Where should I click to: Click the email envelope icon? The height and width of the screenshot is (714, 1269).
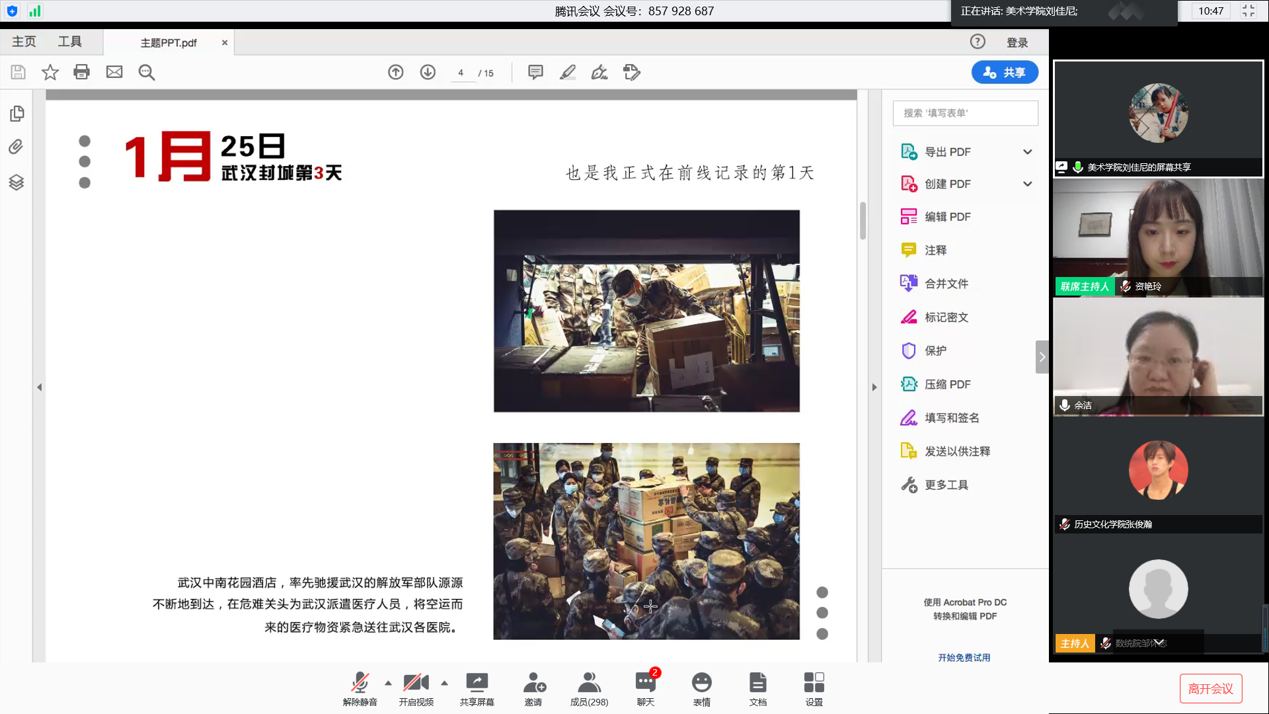click(114, 72)
